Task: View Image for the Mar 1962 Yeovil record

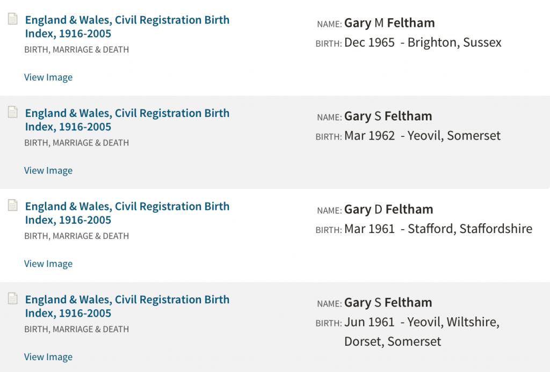Action: pyautogui.click(x=48, y=171)
